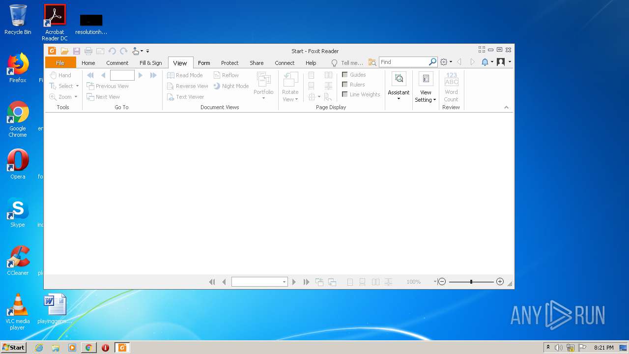Image resolution: width=629 pixels, height=354 pixels.
Task: Click the find-in-folder icon beside Find box
Action: (372, 62)
